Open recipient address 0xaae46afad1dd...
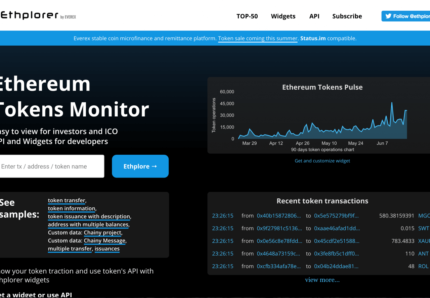 coord(337,228)
